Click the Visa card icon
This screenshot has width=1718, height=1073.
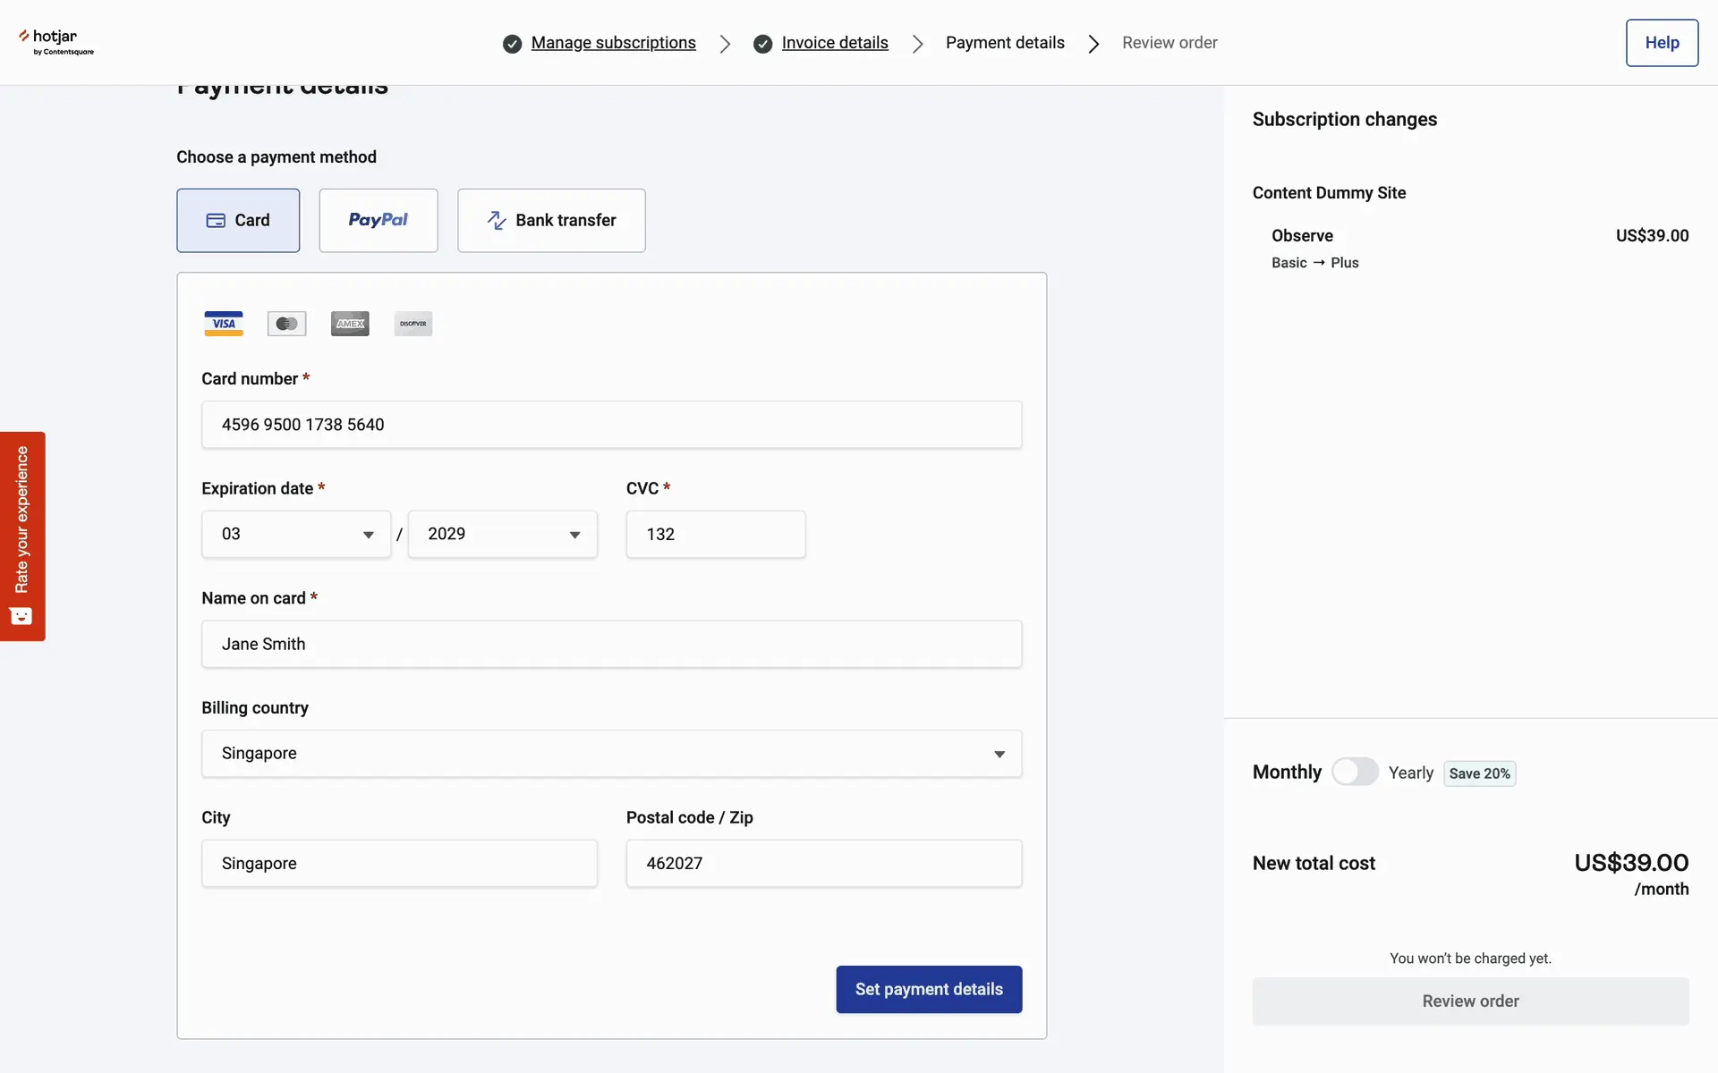pos(224,324)
